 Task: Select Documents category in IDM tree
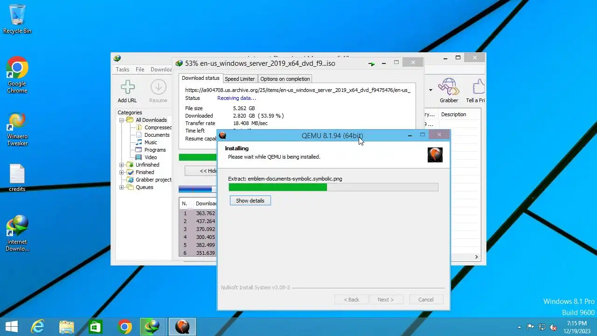point(157,135)
